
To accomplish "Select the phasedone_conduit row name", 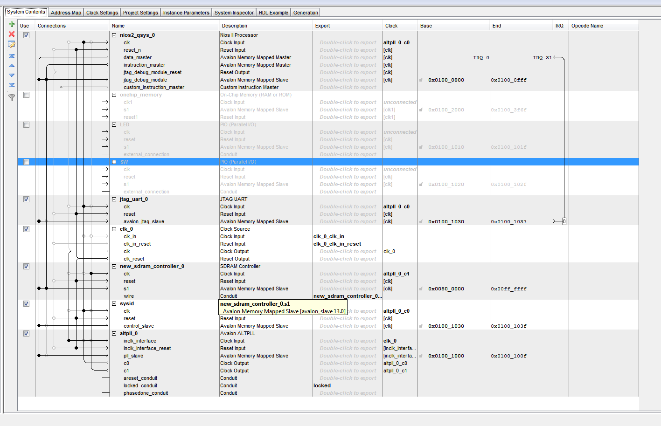I will click(146, 393).
